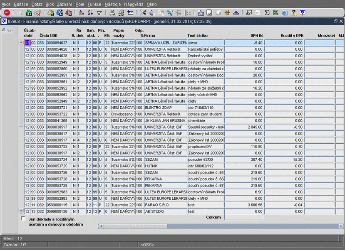Image resolution: width=345 pixels, height=250 pixels.
Task: Sort ascending with the A-Z icon
Action: (81, 13)
